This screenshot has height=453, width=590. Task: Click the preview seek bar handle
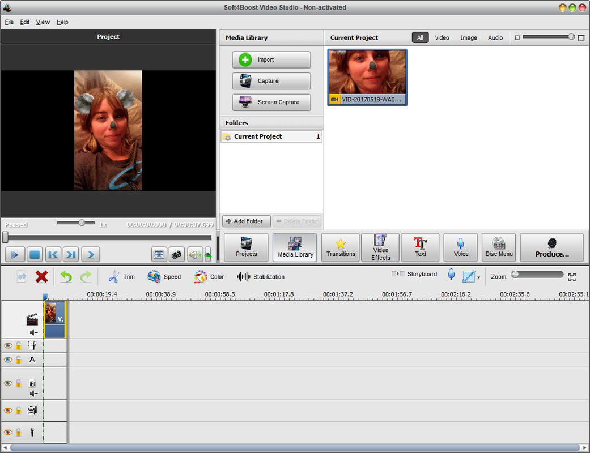(5, 237)
